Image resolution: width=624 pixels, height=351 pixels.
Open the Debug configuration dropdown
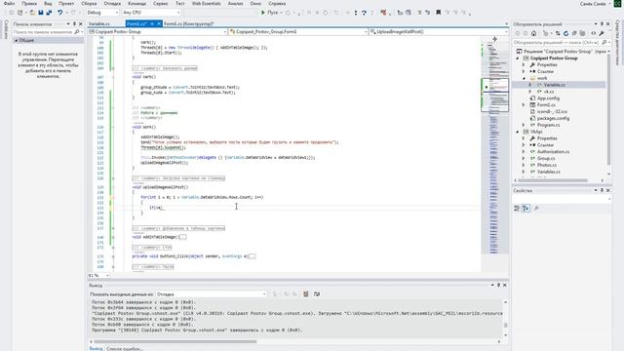click(102, 13)
